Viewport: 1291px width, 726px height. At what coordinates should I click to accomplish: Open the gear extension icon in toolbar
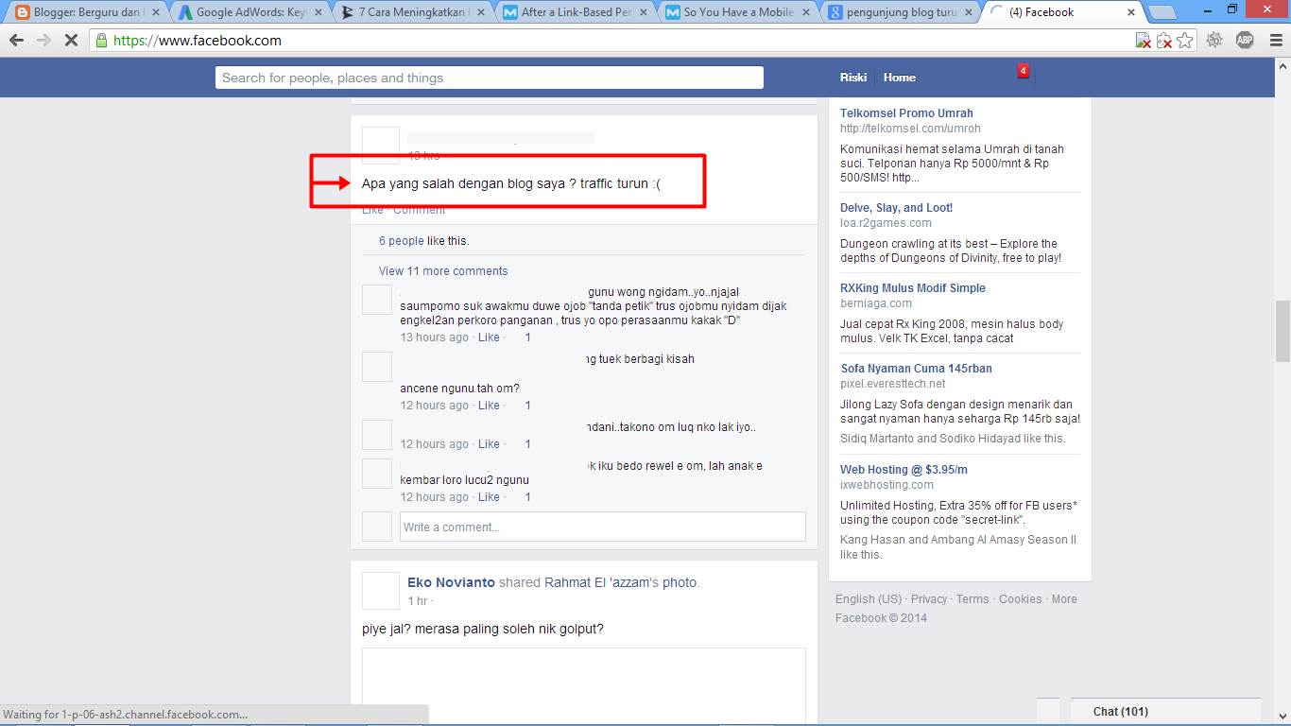point(1214,40)
